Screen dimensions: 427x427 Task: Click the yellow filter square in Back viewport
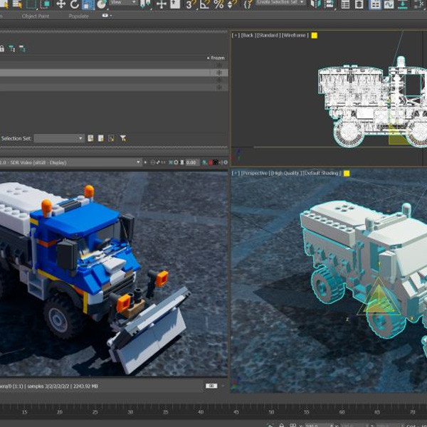coord(315,36)
